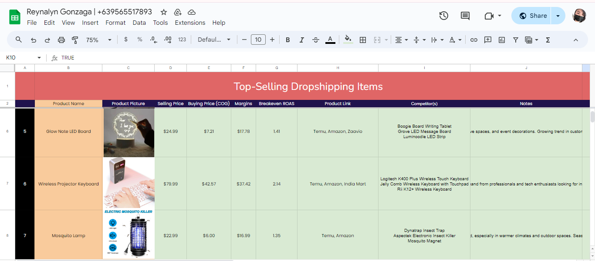Star this spreadsheet document
Viewport: 595px width, 261px height.
(x=164, y=12)
